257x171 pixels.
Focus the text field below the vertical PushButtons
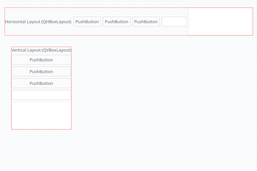41,95
